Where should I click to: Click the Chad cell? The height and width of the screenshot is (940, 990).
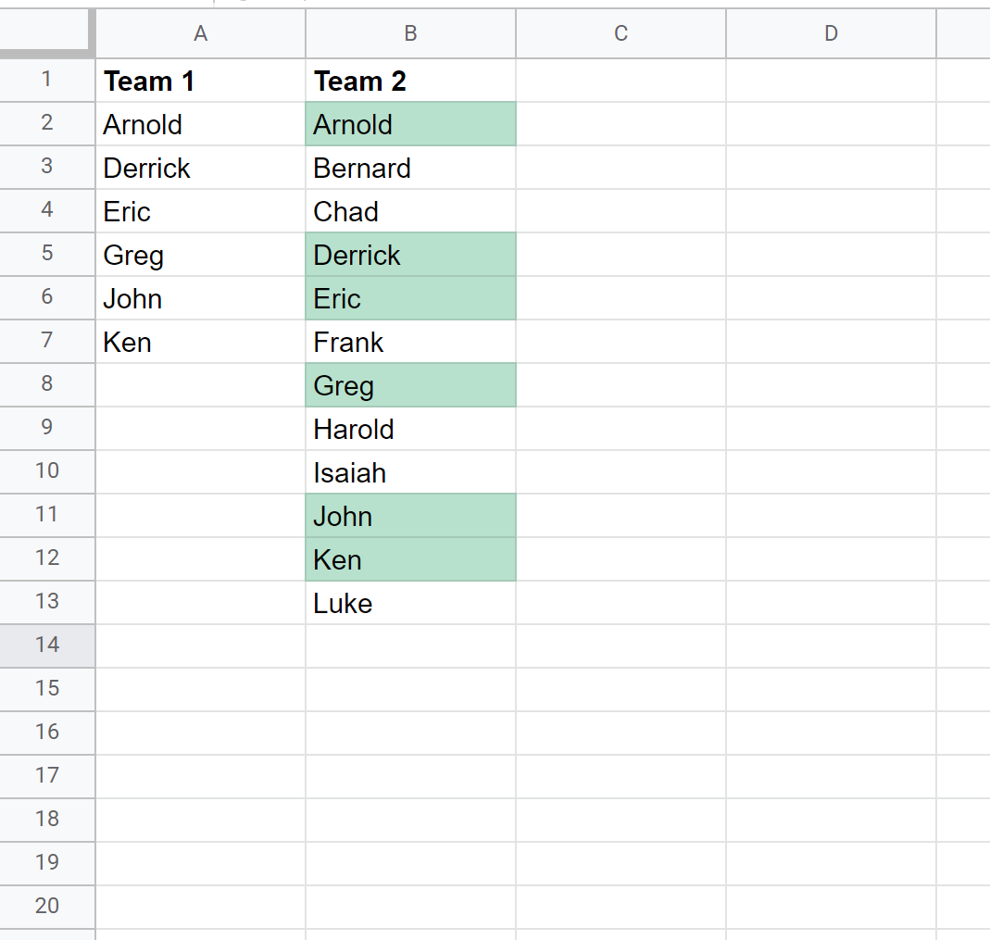click(x=410, y=212)
